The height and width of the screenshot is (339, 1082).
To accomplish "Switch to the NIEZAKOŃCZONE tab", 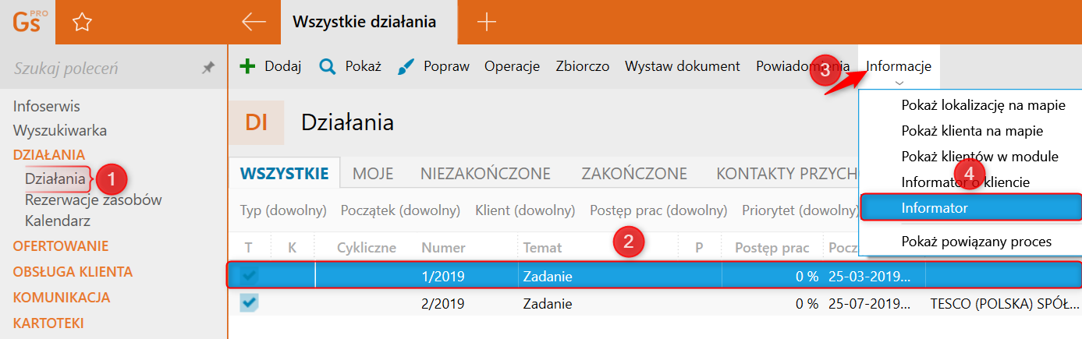I will click(x=485, y=173).
